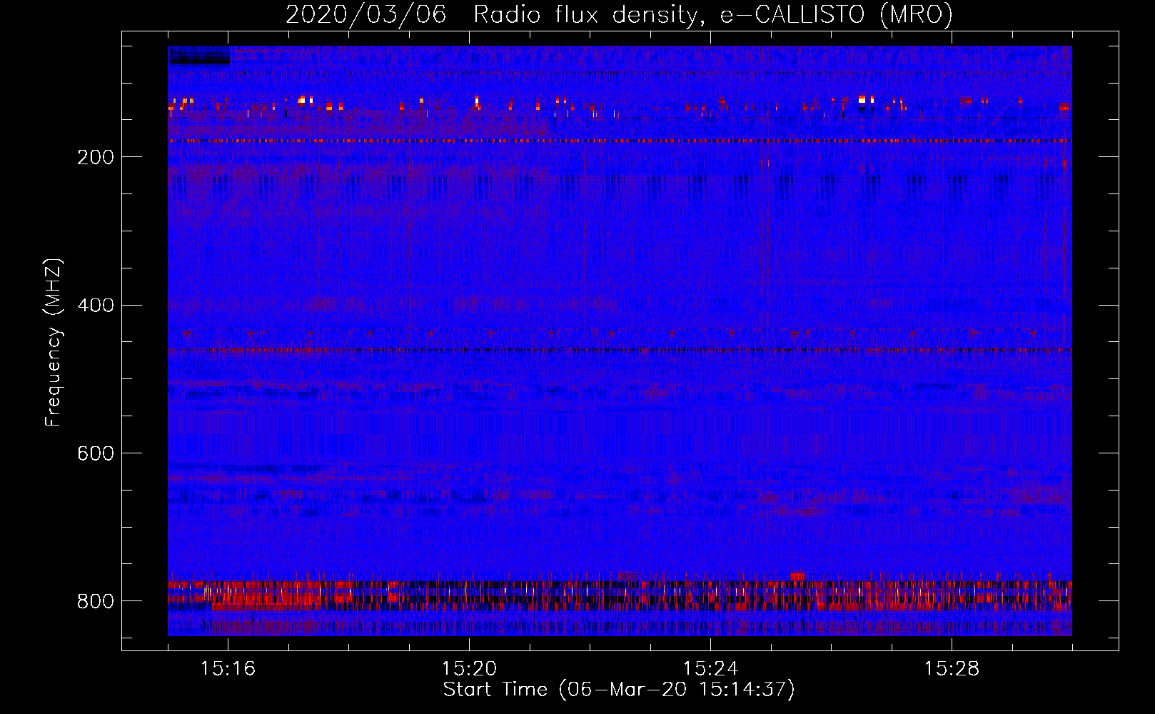Click the 600 frequency tick label

[x=96, y=453]
